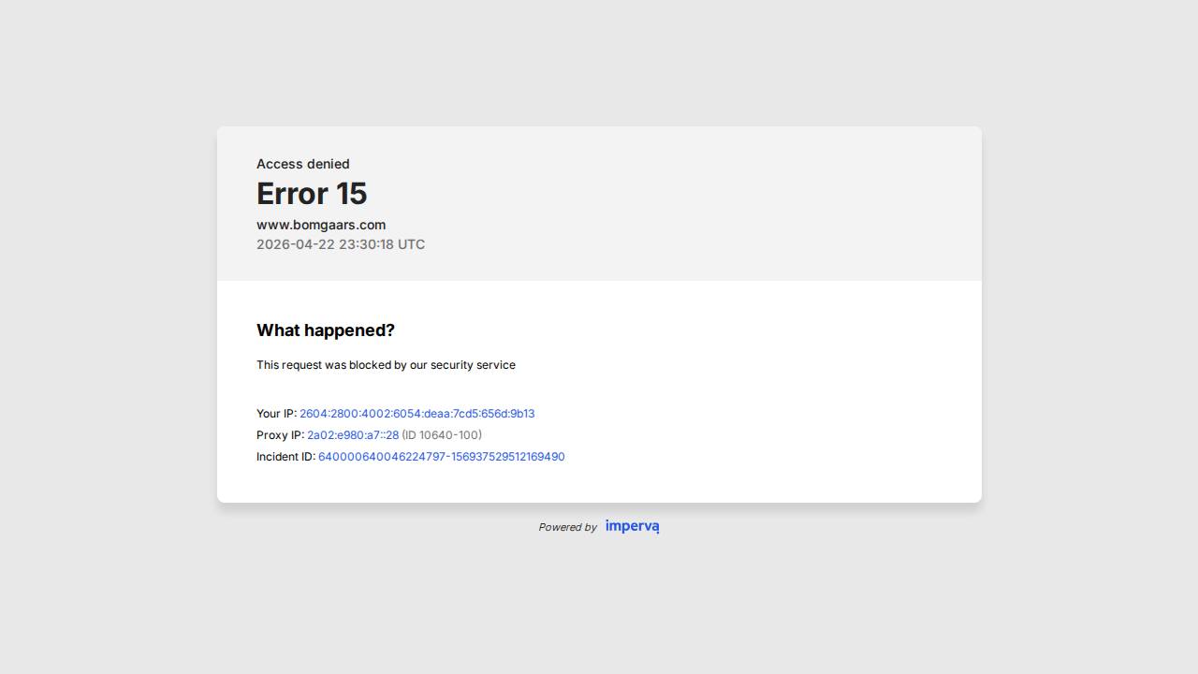
Task: Click the Incident ID number
Action: [x=441, y=457]
